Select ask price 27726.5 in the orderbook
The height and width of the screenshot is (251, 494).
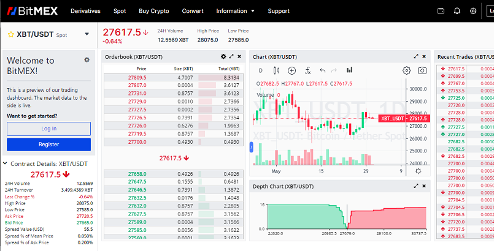137,118
